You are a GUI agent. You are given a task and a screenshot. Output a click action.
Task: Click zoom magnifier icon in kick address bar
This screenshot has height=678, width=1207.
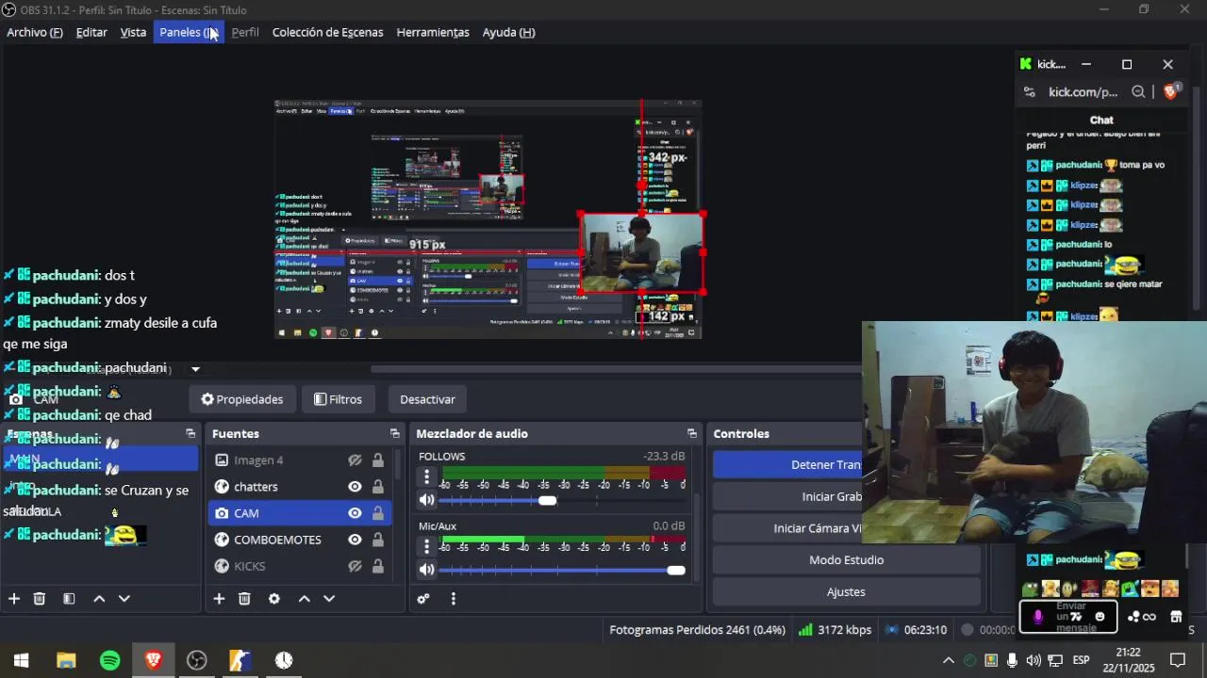click(x=1138, y=91)
